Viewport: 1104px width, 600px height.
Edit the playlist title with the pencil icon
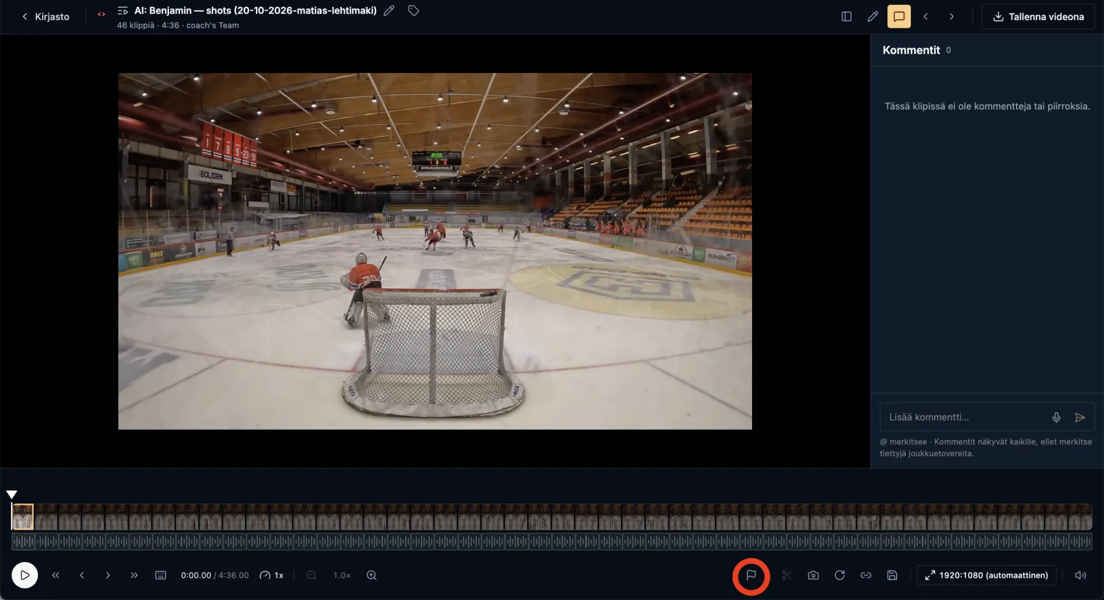click(389, 11)
